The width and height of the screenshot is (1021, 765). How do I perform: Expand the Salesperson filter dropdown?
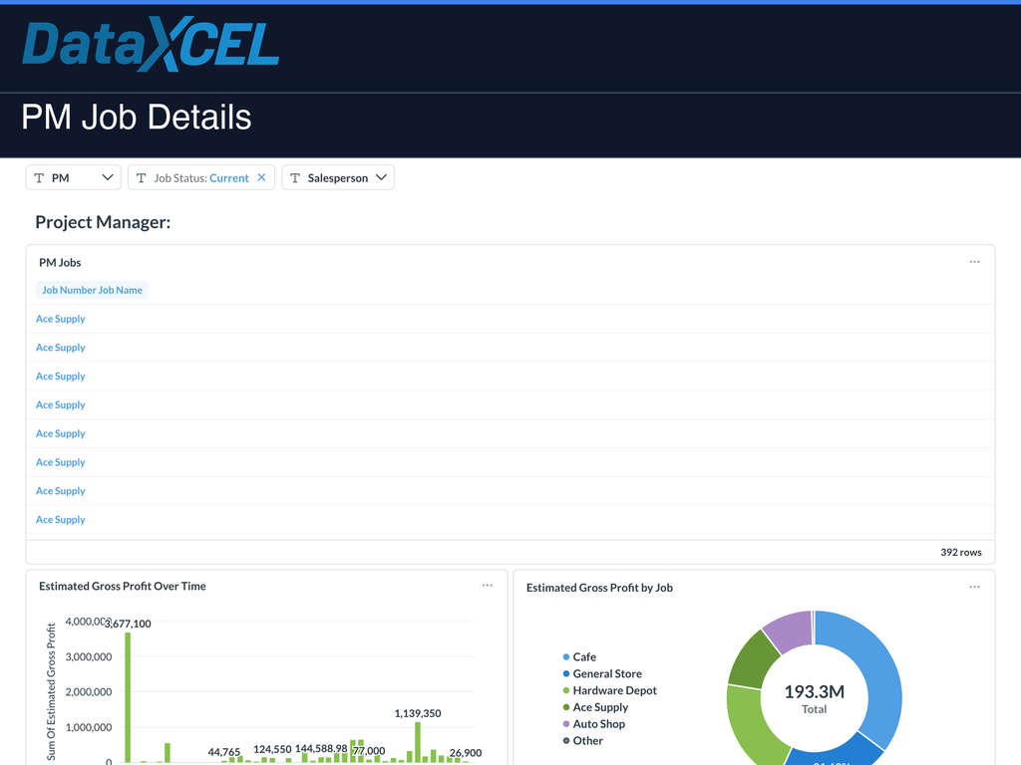click(382, 177)
